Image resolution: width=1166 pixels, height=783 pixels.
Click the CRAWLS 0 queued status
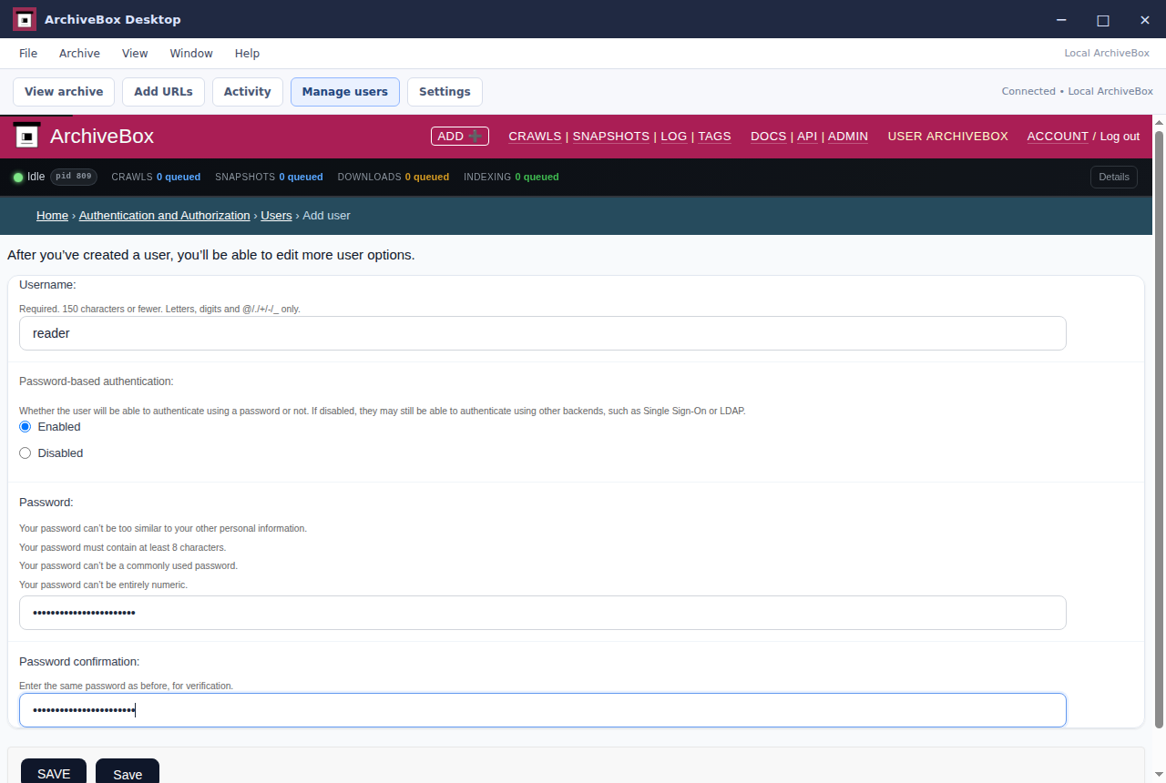click(x=156, y=177)
